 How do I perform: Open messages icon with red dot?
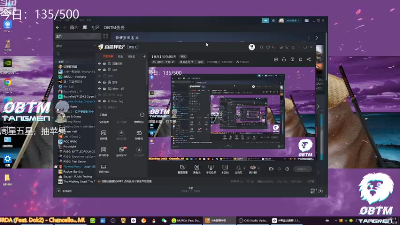coord(268,47)
